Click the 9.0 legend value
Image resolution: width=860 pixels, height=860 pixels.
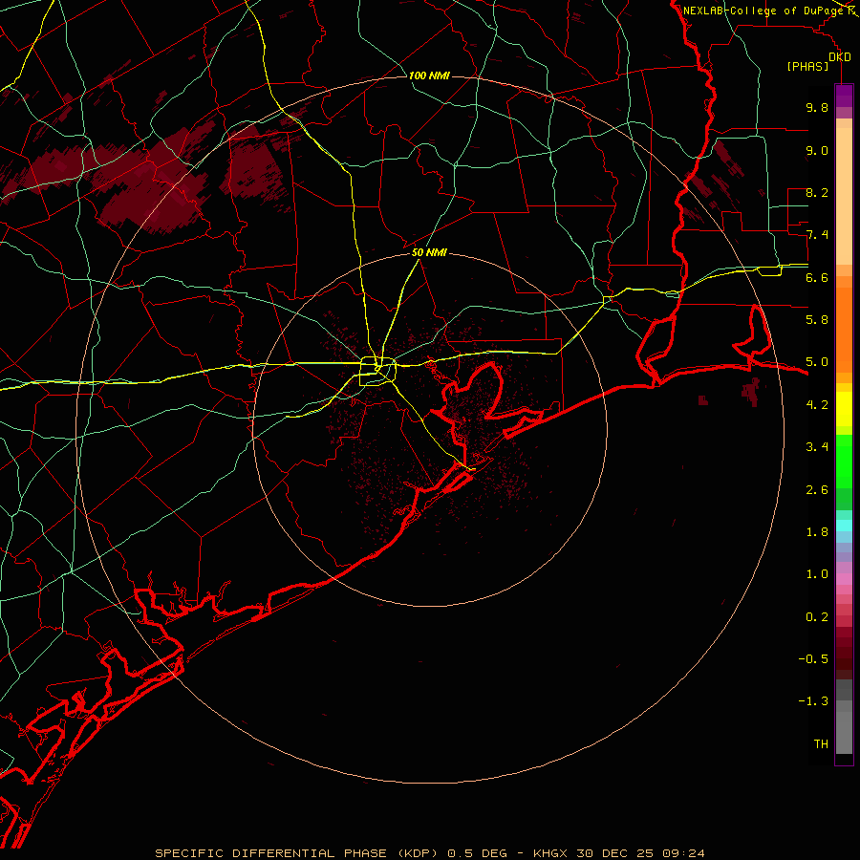tap(817, 150)
